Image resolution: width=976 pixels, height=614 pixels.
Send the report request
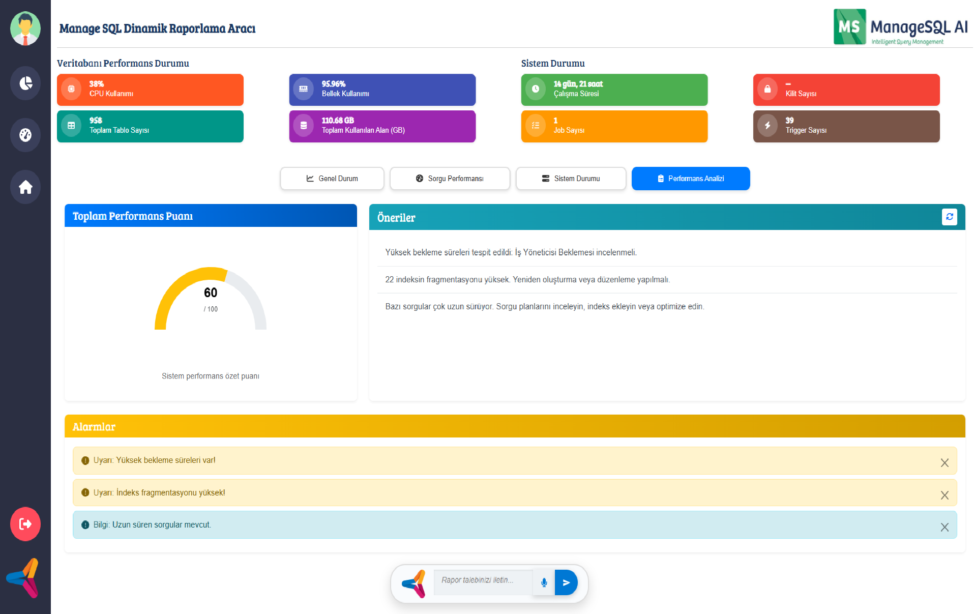[x=566, y=582]
